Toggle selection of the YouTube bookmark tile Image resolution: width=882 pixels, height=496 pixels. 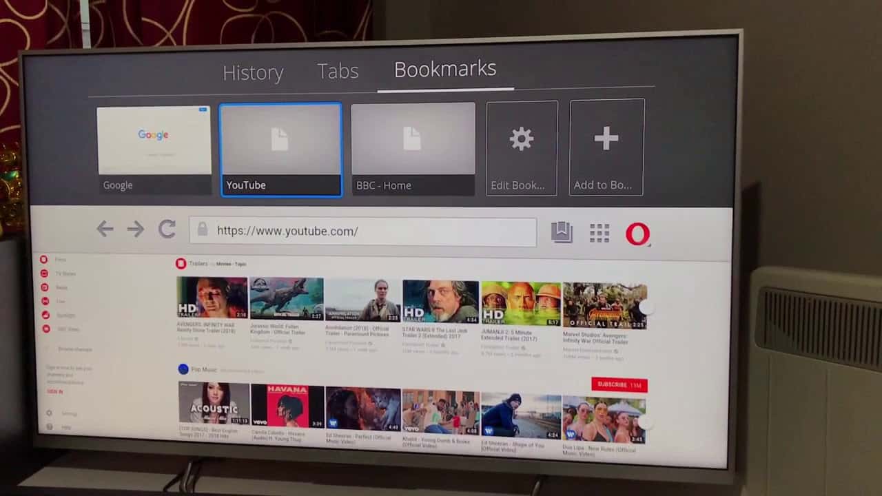[280, 147]
